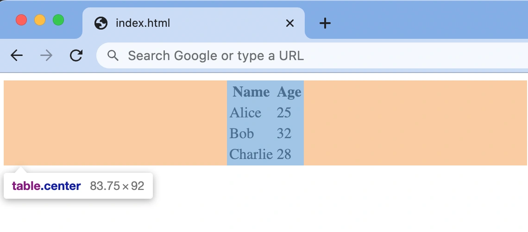Click the table.center inspector tooltip label
The height and width of the screenshot is (232, 528).
(x=46, y=186)
